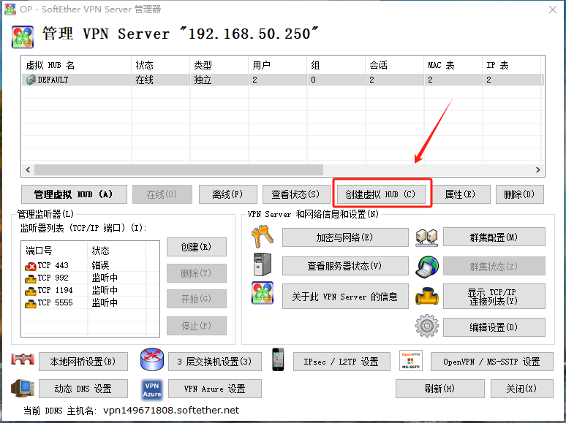Open OpenVPN / MS-SSTP 设置
Image resolution: width=566 pixels, height=423 pixels.
pos(492,362)
